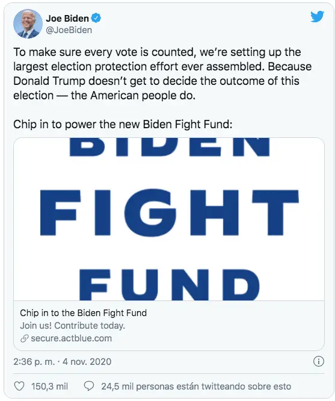Screen dimensions: 335x401
Task: Open the Twitter bird logo
Action: pos(317,17)
